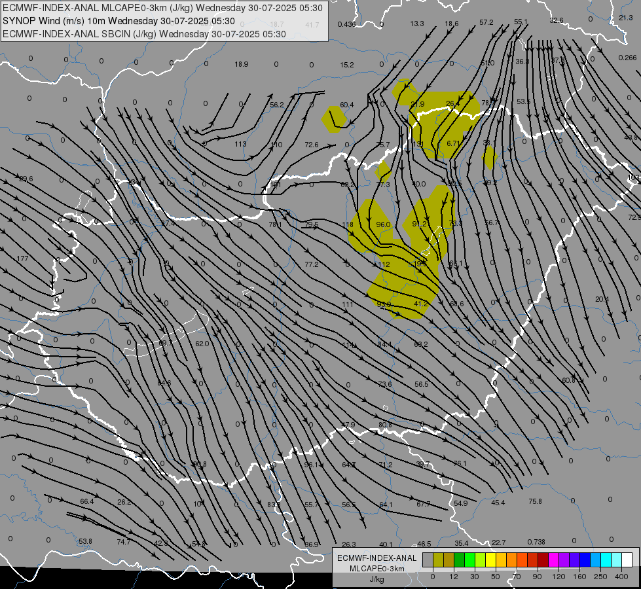This screenshot has width=641, height=589.
Task: Click map value 76.1
Action: tap(460, 463)
